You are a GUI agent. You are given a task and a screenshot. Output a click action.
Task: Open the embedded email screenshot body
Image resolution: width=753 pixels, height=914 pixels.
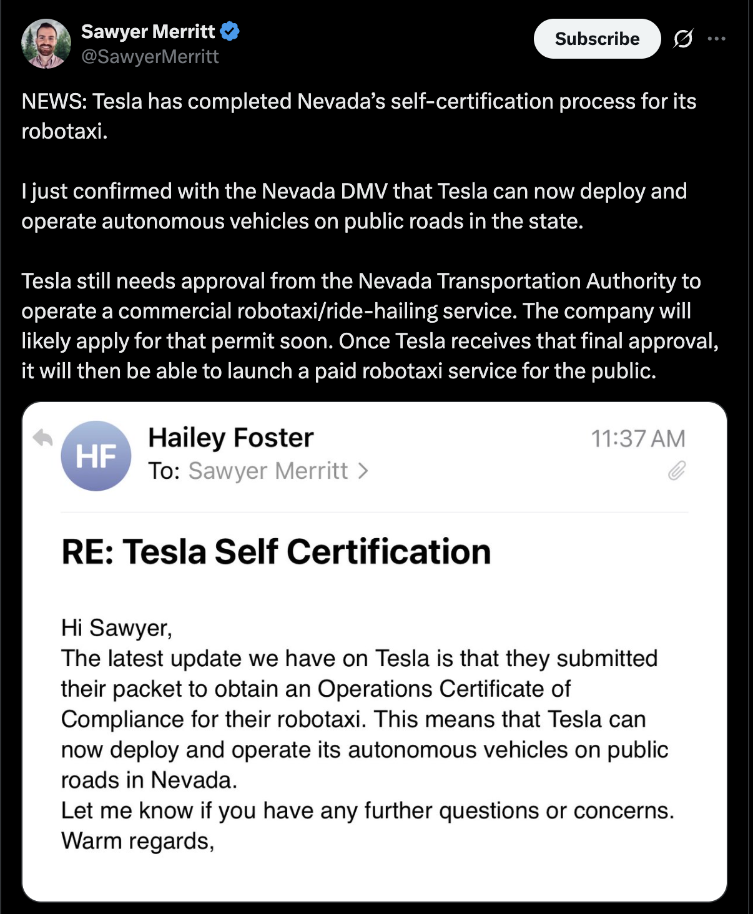(x=375, y=718)
